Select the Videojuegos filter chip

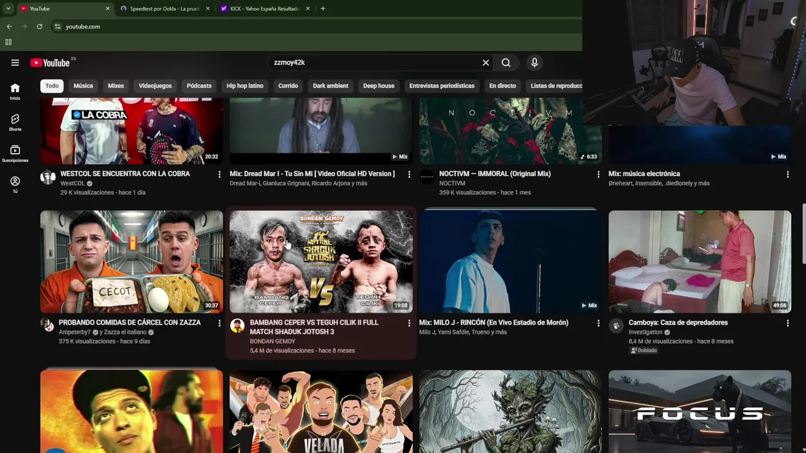[155, 86]
